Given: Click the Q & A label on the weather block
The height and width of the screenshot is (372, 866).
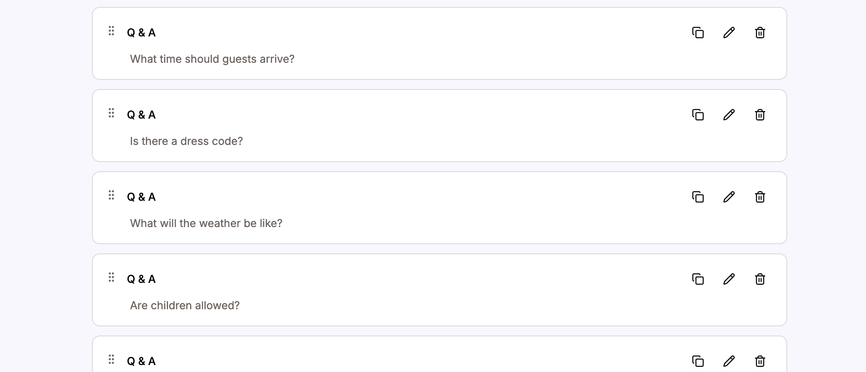Looking at the screenshot, I should click(141, 197).
